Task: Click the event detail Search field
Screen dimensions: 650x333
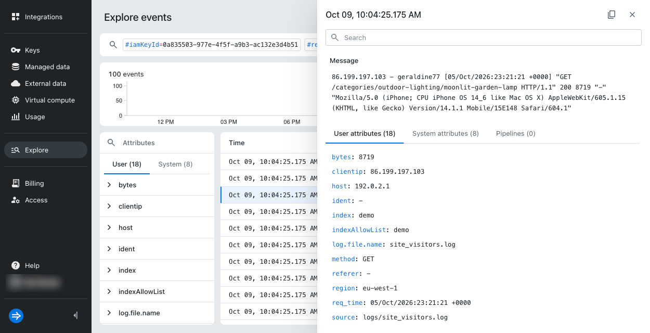Action: pyautogui.click(x=484, y=37)
